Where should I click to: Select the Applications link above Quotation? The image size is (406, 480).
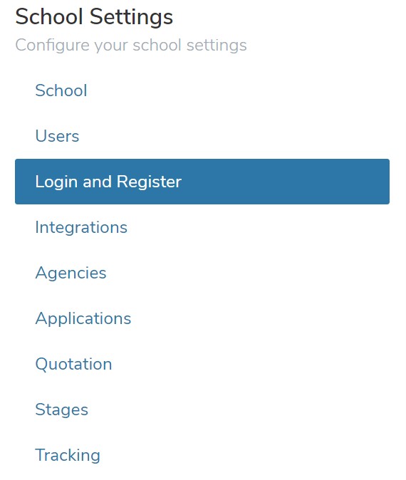coord(83,318)
